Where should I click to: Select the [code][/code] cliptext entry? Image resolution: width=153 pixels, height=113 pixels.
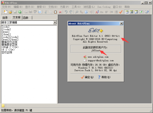[x=10, y=37]
